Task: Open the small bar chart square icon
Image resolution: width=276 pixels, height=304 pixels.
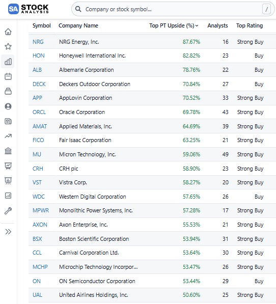Action: 8,196
